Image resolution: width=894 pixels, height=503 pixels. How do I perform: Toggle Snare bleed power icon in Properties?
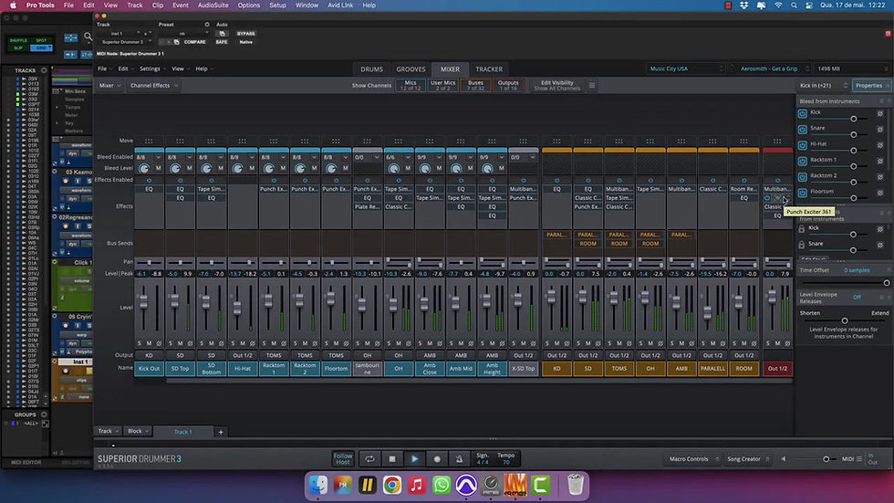[802, 130]
